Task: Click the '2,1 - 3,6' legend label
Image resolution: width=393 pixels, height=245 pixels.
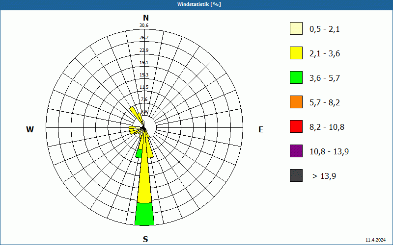Action: 325,54
